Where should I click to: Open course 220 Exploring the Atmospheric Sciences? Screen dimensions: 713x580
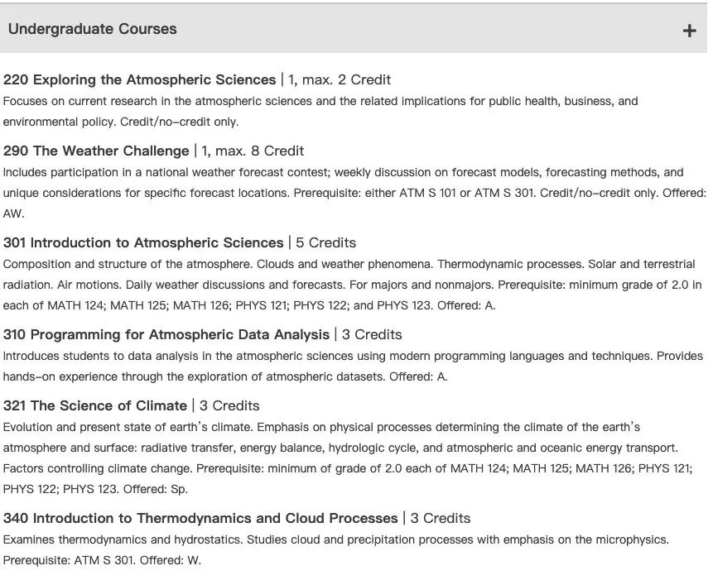(139, 79)
